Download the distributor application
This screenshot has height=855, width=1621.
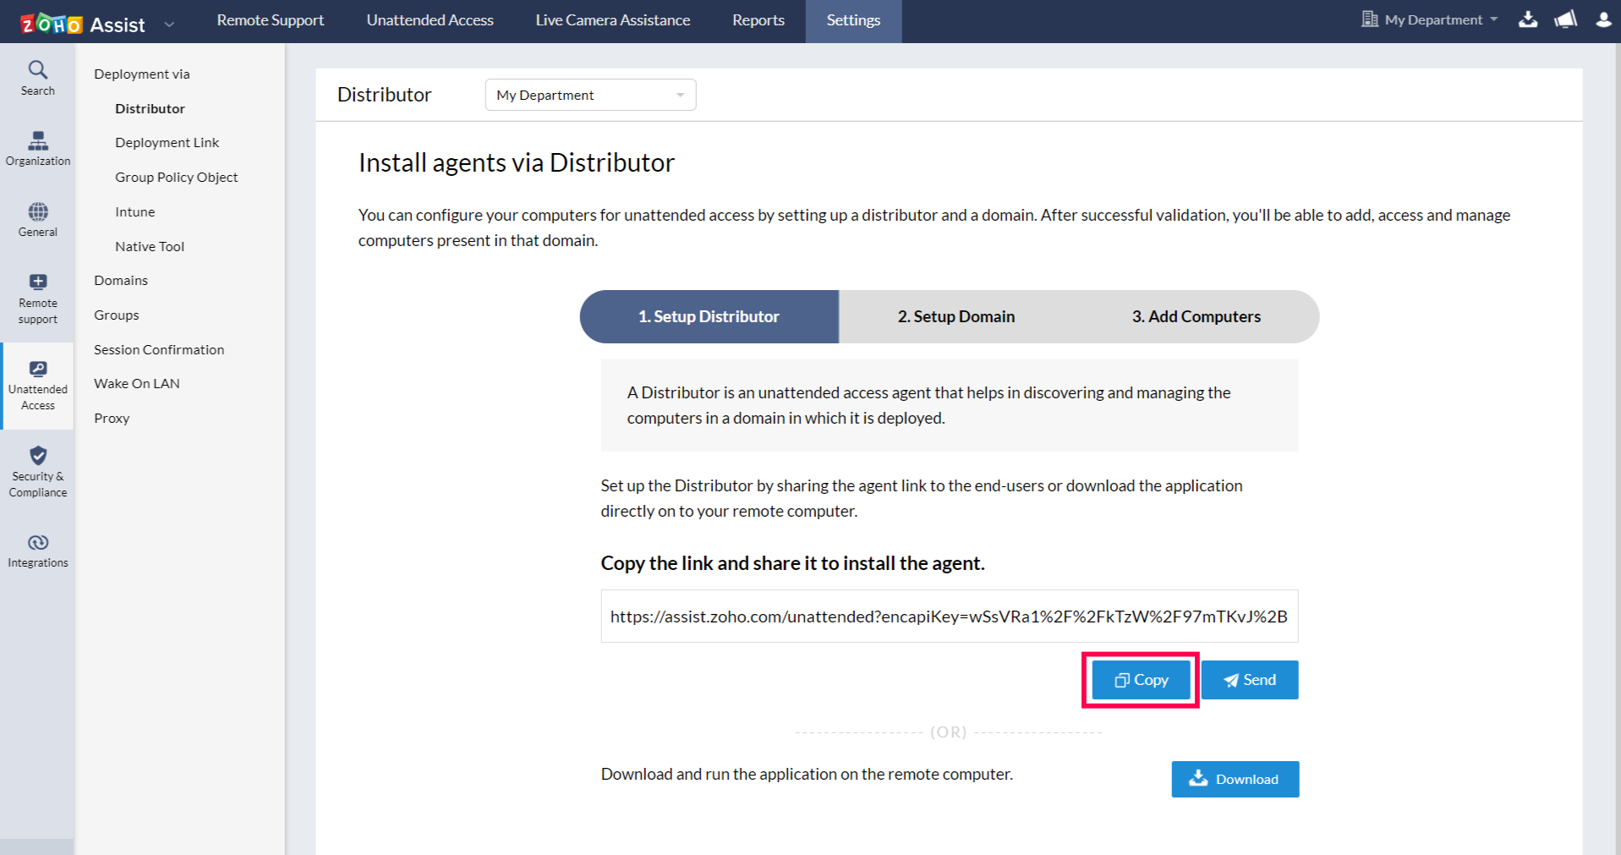[1235, 779]
